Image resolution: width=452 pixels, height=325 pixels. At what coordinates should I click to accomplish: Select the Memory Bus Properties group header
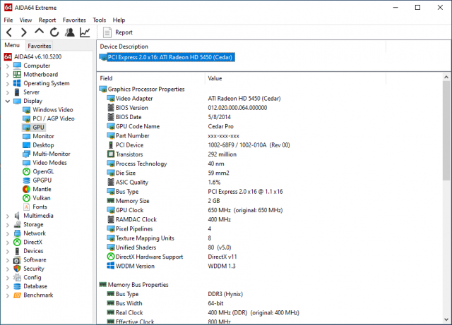pos(133,285)
